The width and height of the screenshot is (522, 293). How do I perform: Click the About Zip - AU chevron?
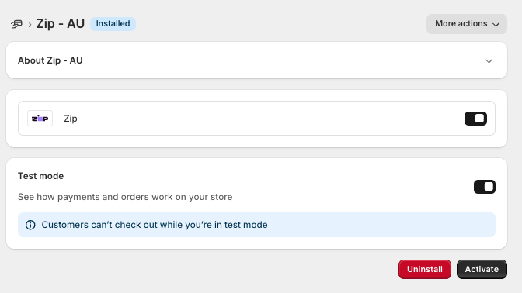489,61
